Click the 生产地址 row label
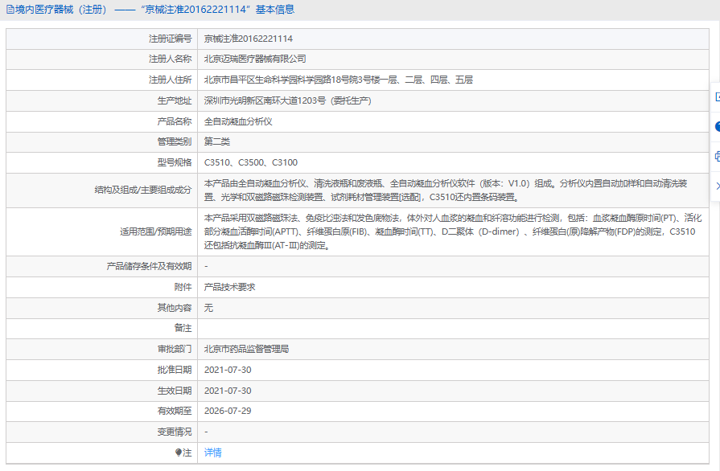Screen dimensions: 720x471 point(175,100)
